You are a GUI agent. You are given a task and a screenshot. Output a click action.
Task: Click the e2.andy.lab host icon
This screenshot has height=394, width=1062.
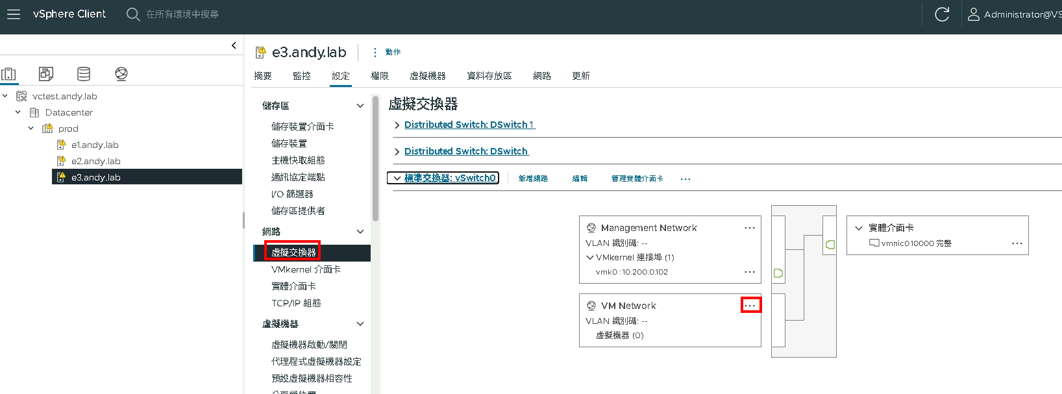(61, 161)
